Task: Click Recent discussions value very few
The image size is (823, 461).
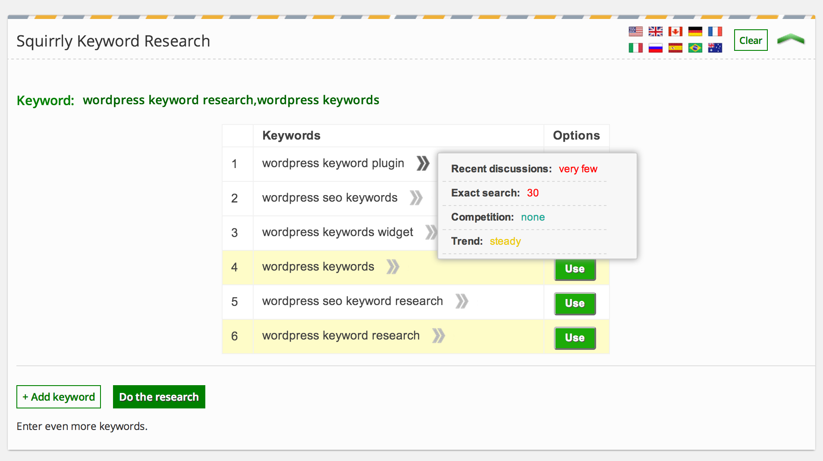Action: coord(578,169)
